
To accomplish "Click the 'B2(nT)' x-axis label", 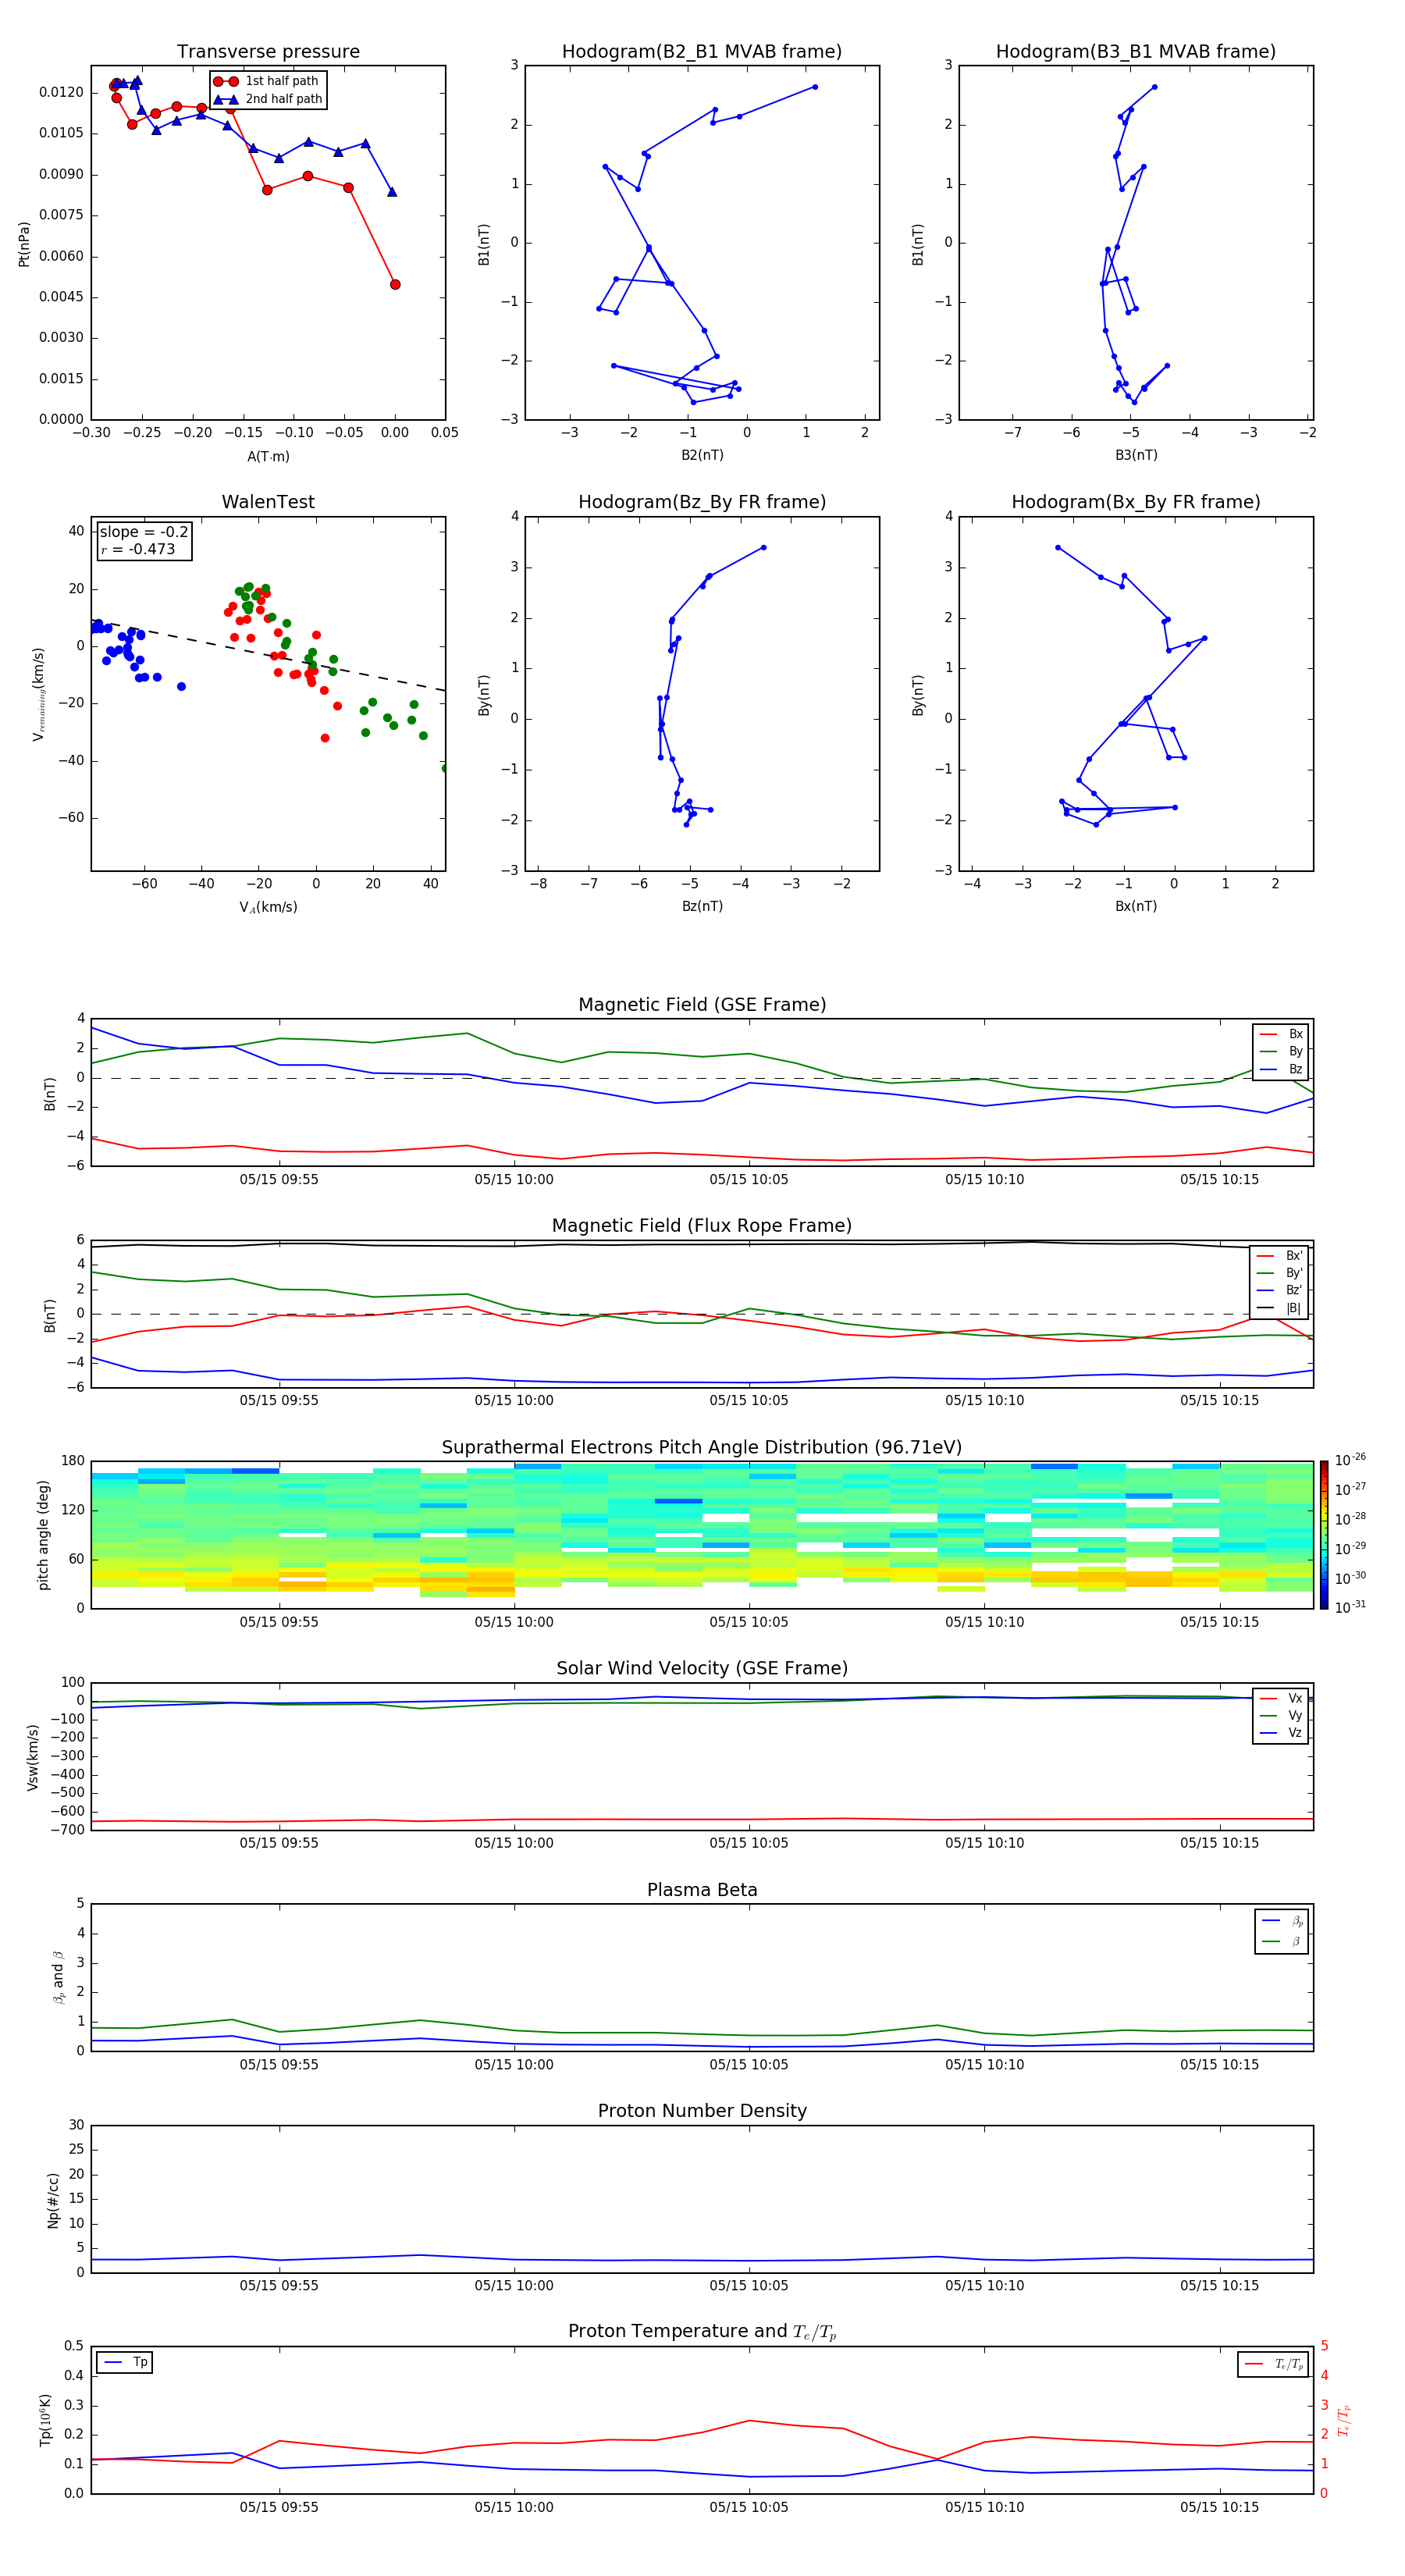I will [x=702, y=455].
